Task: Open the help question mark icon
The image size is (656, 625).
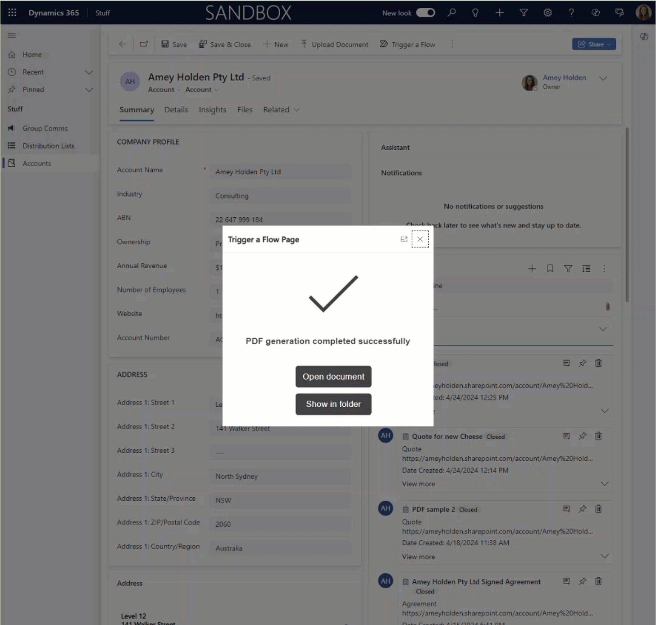Action: tap(571, 13)
